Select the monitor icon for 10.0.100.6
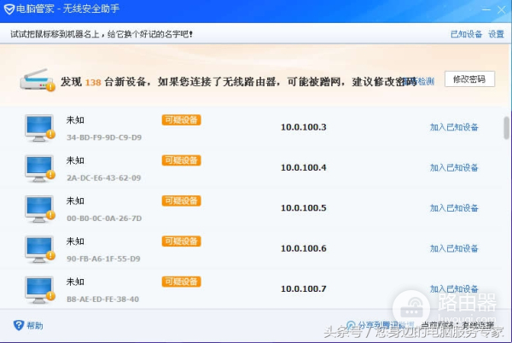 pos(39,250)
